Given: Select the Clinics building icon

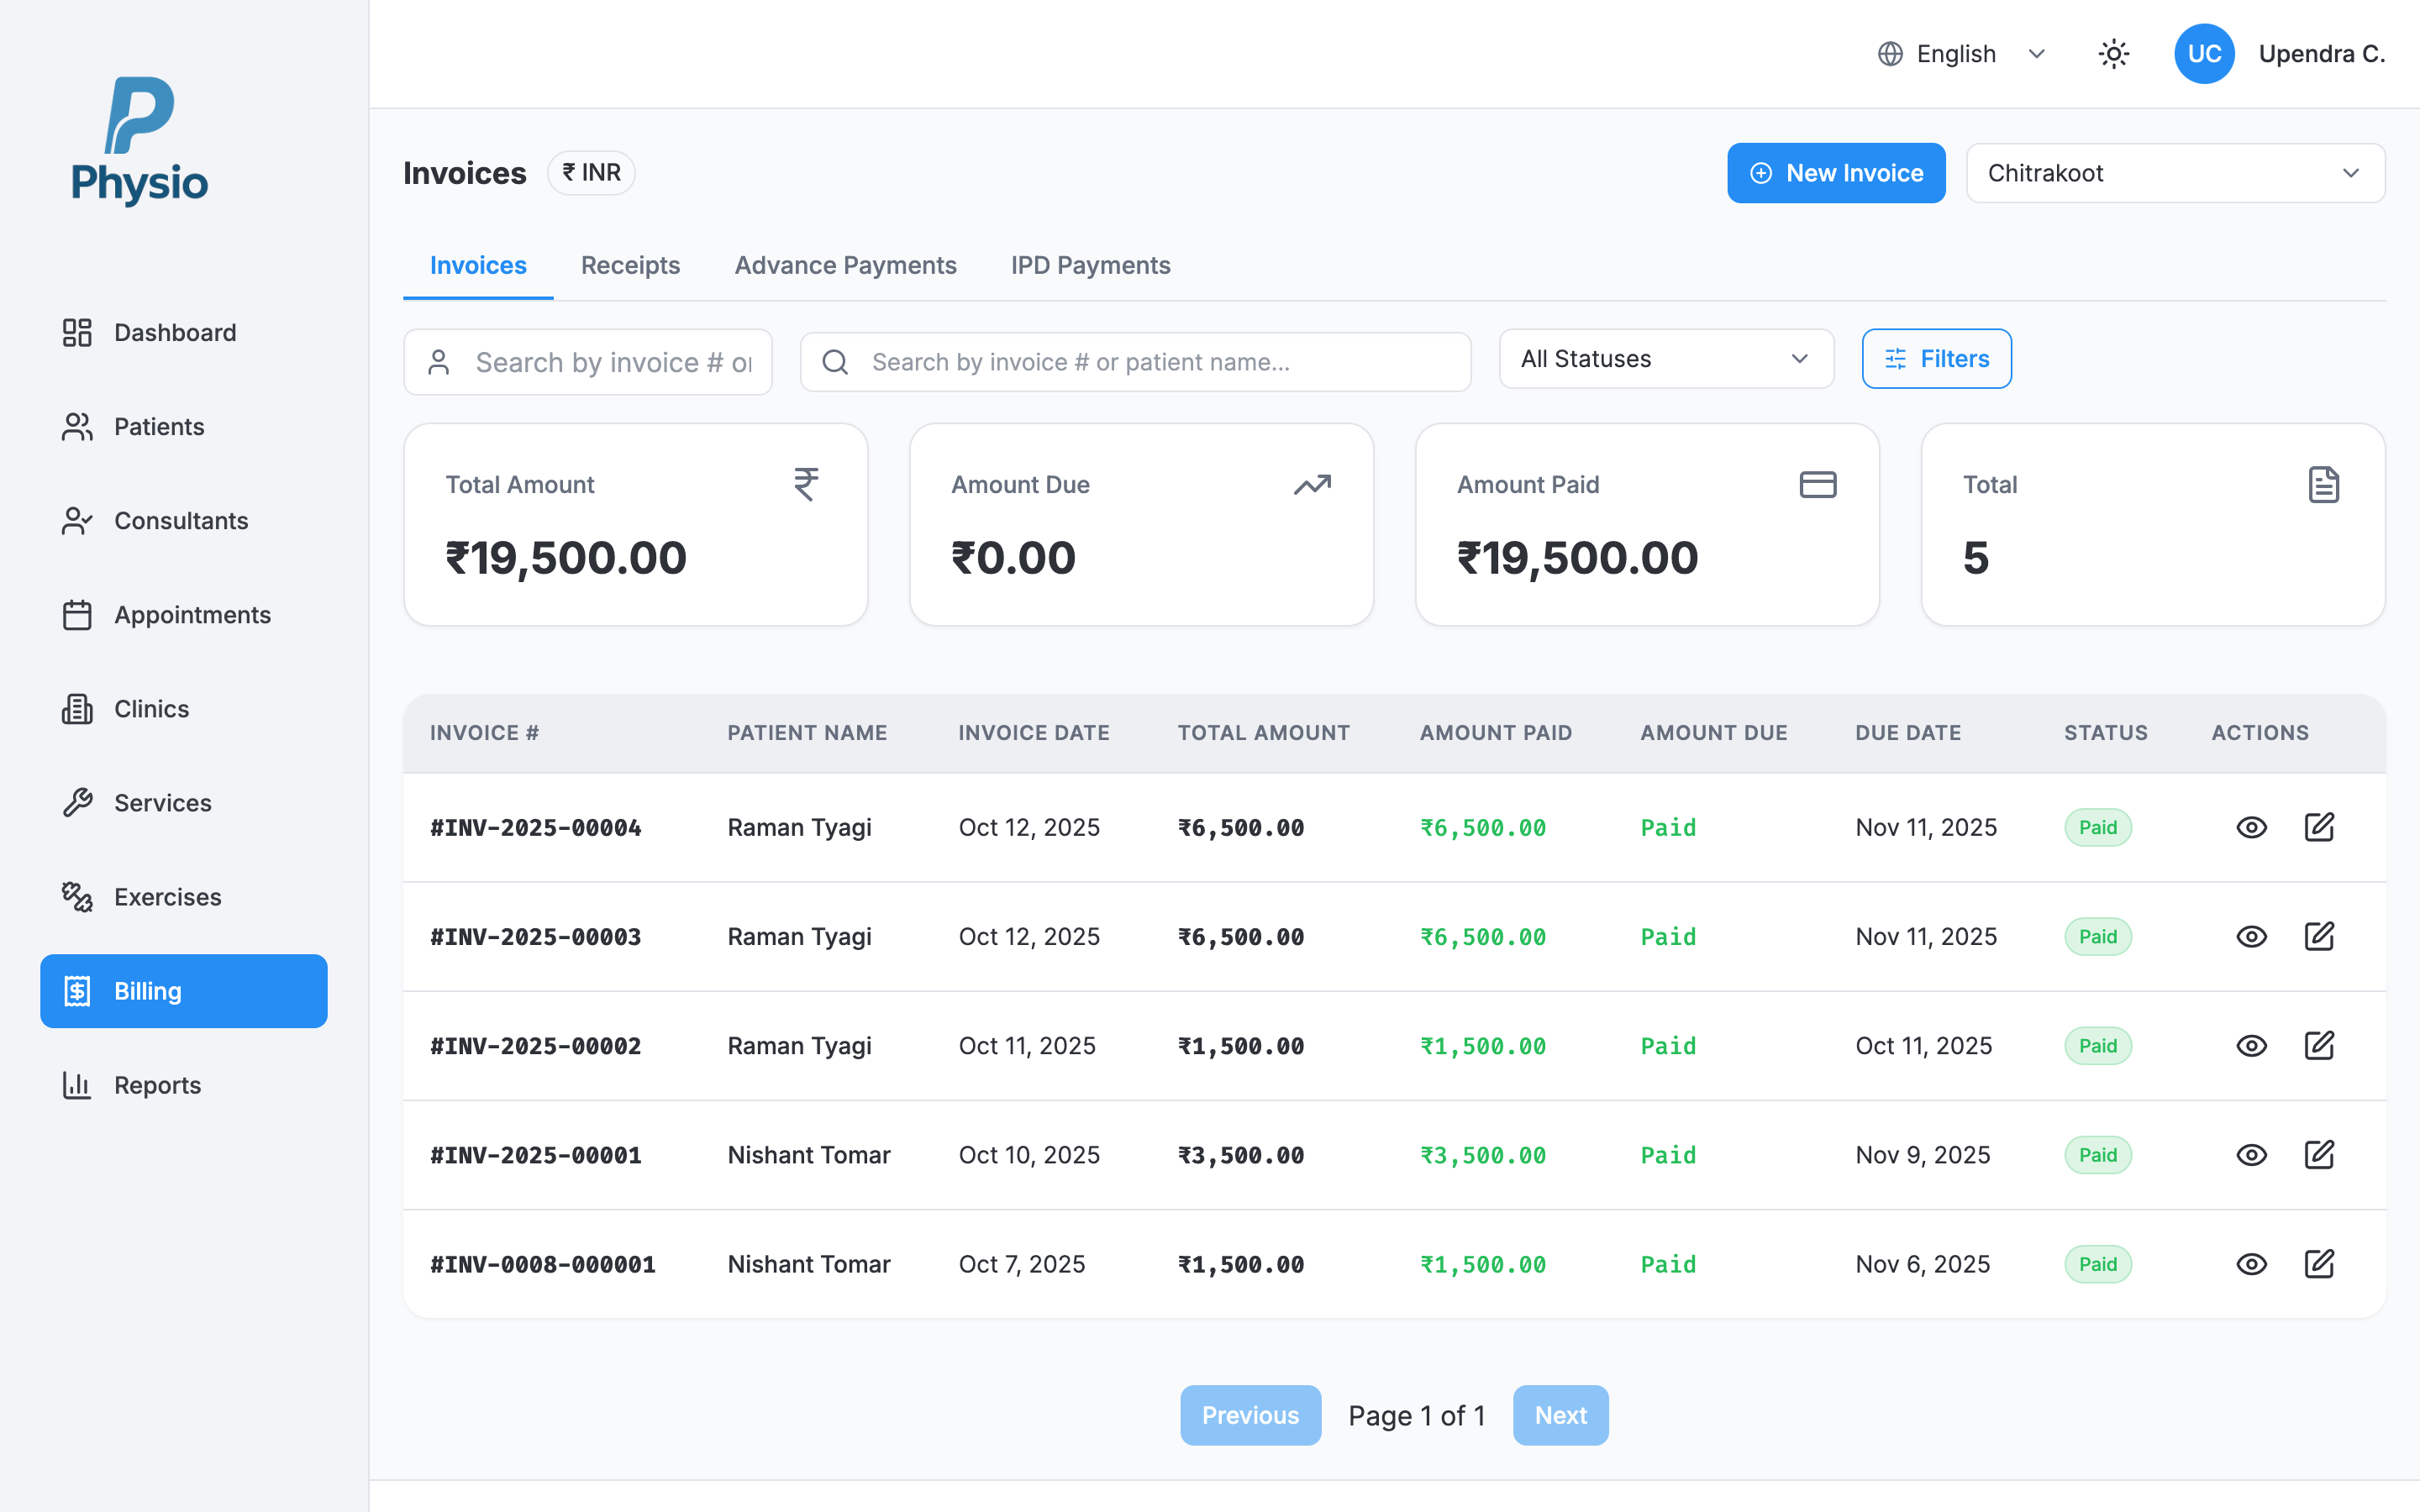Looking at the screenshot, I should pos(77,709).
